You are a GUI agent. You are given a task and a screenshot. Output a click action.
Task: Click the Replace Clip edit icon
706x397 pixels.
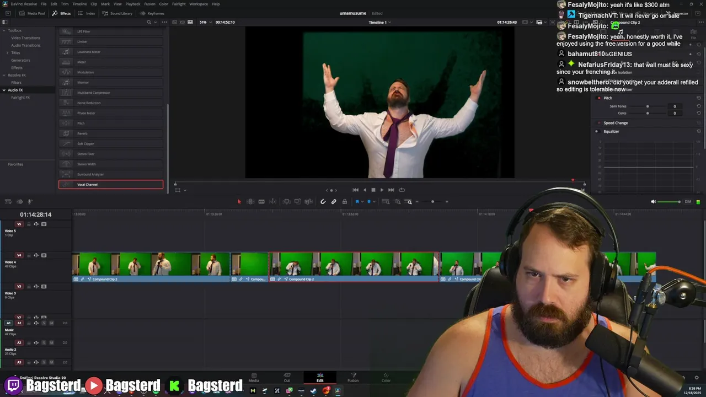pyautogui.click(x=308, y=202)
